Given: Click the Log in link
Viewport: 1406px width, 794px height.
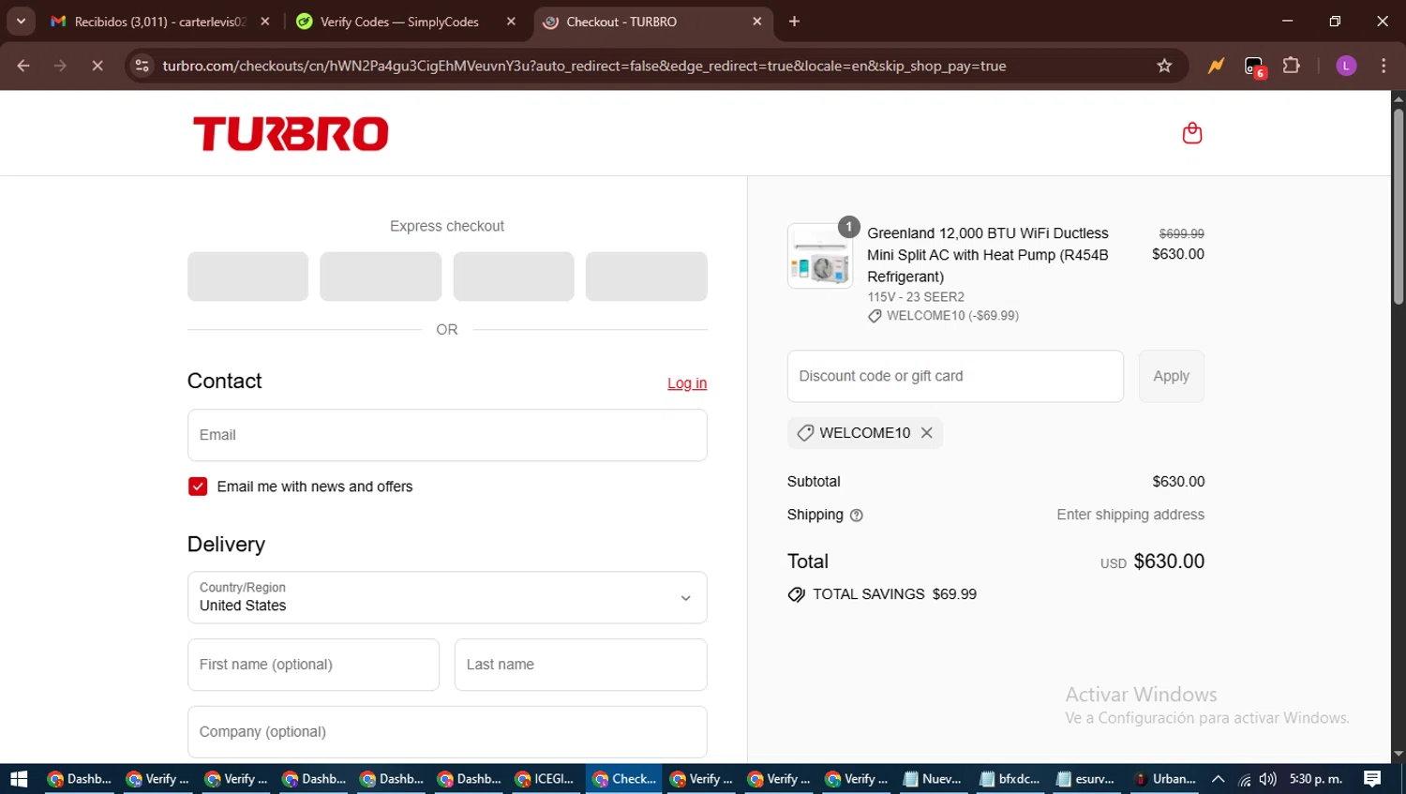Looking at the screenshot, I should (687, 383).
